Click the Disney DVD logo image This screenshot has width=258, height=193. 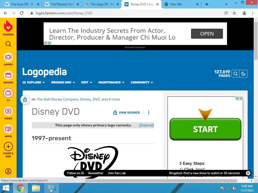click(93, 162)
